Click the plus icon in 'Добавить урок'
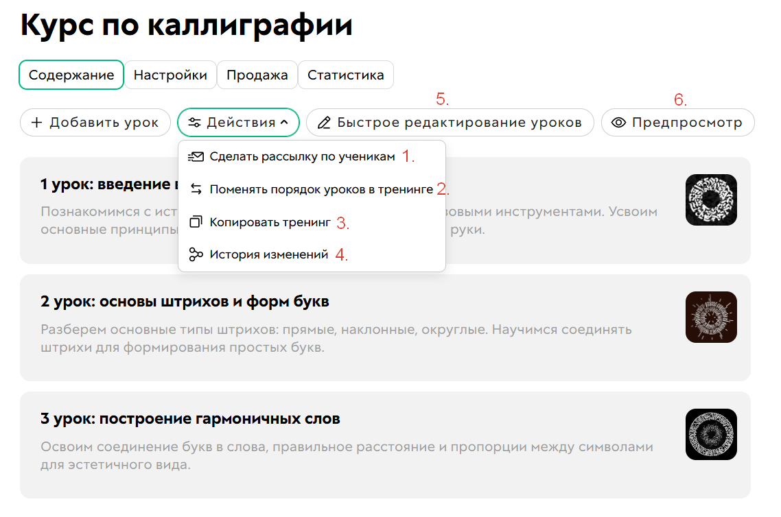The height and width of the screenshot is (517, 781). pos(35,122)
